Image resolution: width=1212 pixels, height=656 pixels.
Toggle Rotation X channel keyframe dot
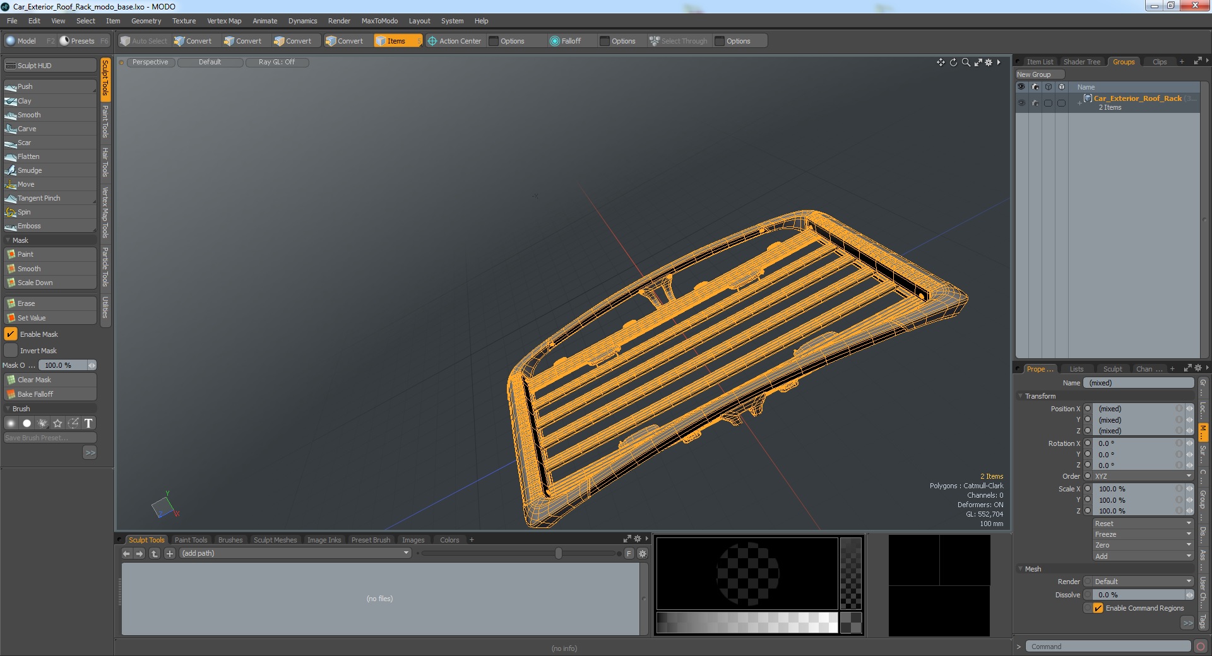click(x=1088, y=443)
